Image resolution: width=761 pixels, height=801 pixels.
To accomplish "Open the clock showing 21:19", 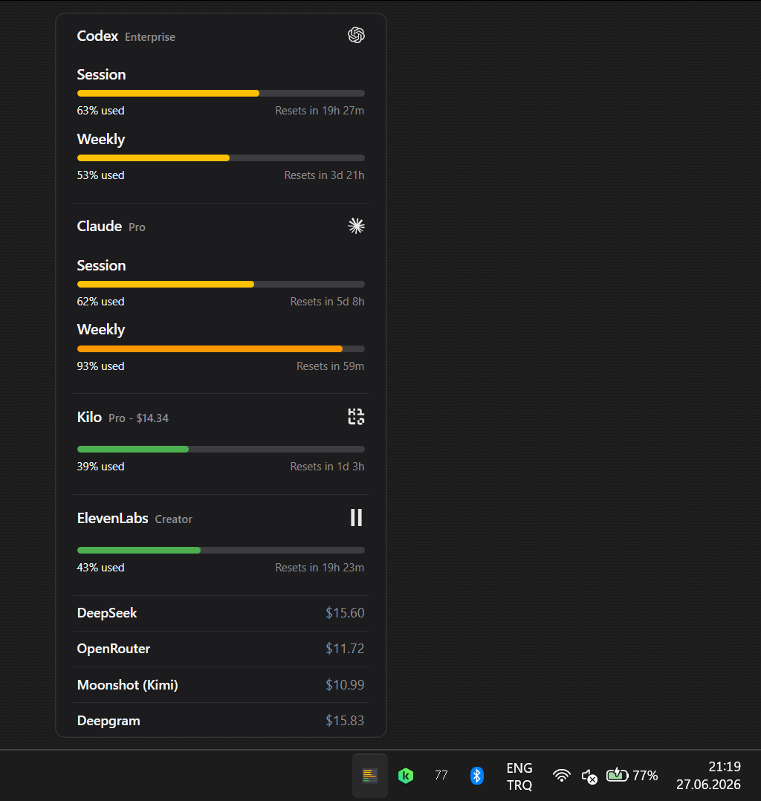I will tap(724, 766).
